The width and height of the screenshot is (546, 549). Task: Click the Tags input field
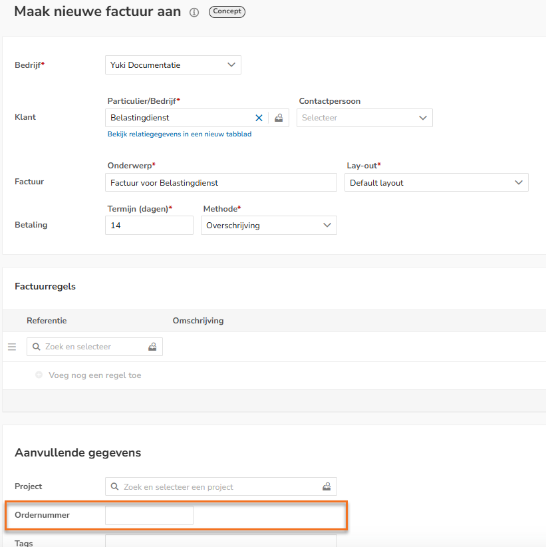(x=221, y=541)
